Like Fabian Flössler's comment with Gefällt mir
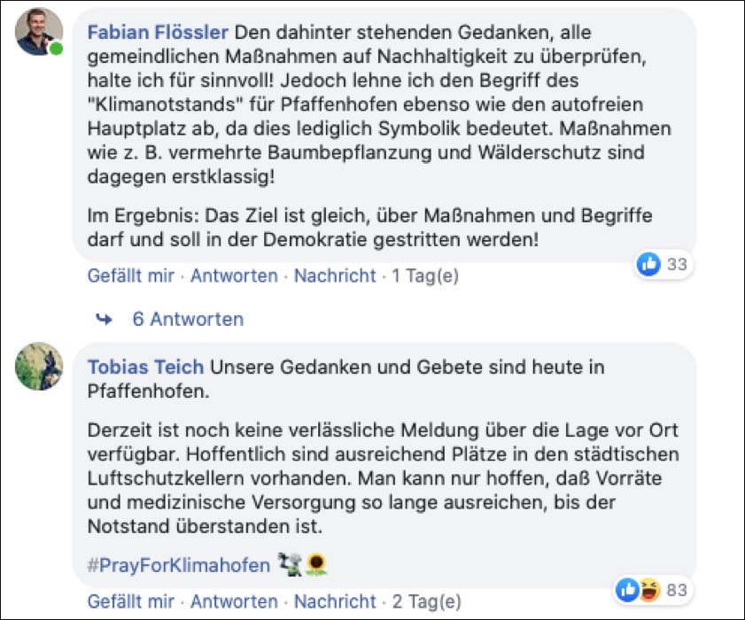This screenshot has width=745, height=620. pos(130,275)
